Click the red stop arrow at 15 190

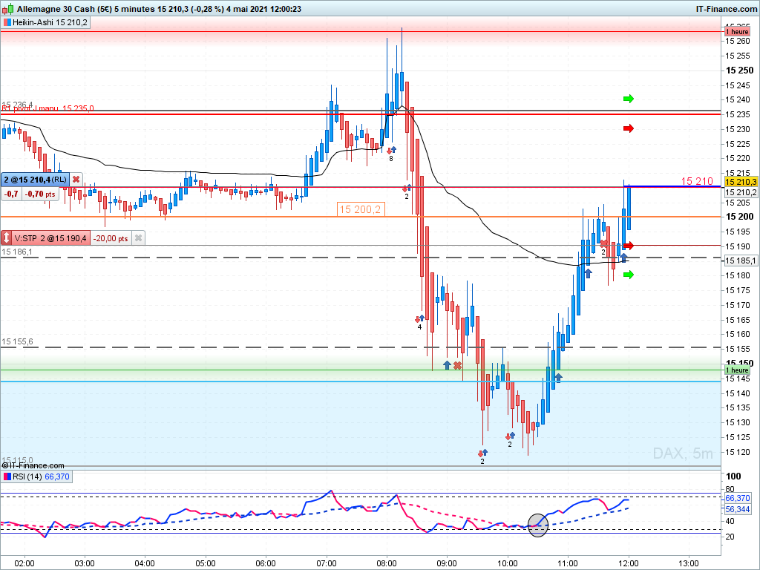pyautogui.click(x=629, y=246)
